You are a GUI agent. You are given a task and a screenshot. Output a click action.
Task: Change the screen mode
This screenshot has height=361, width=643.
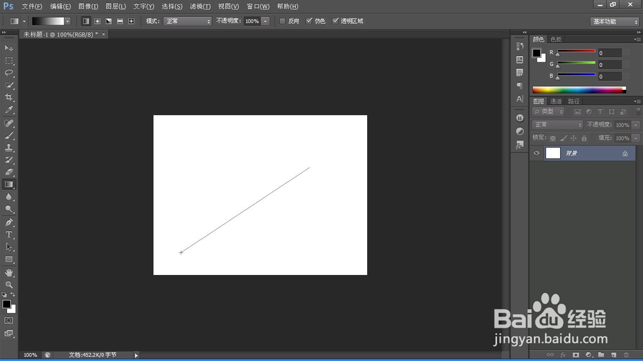[x=8, y=333]
